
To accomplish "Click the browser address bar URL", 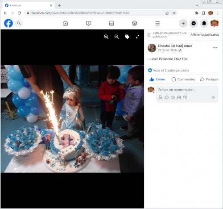I will point(80,13).
